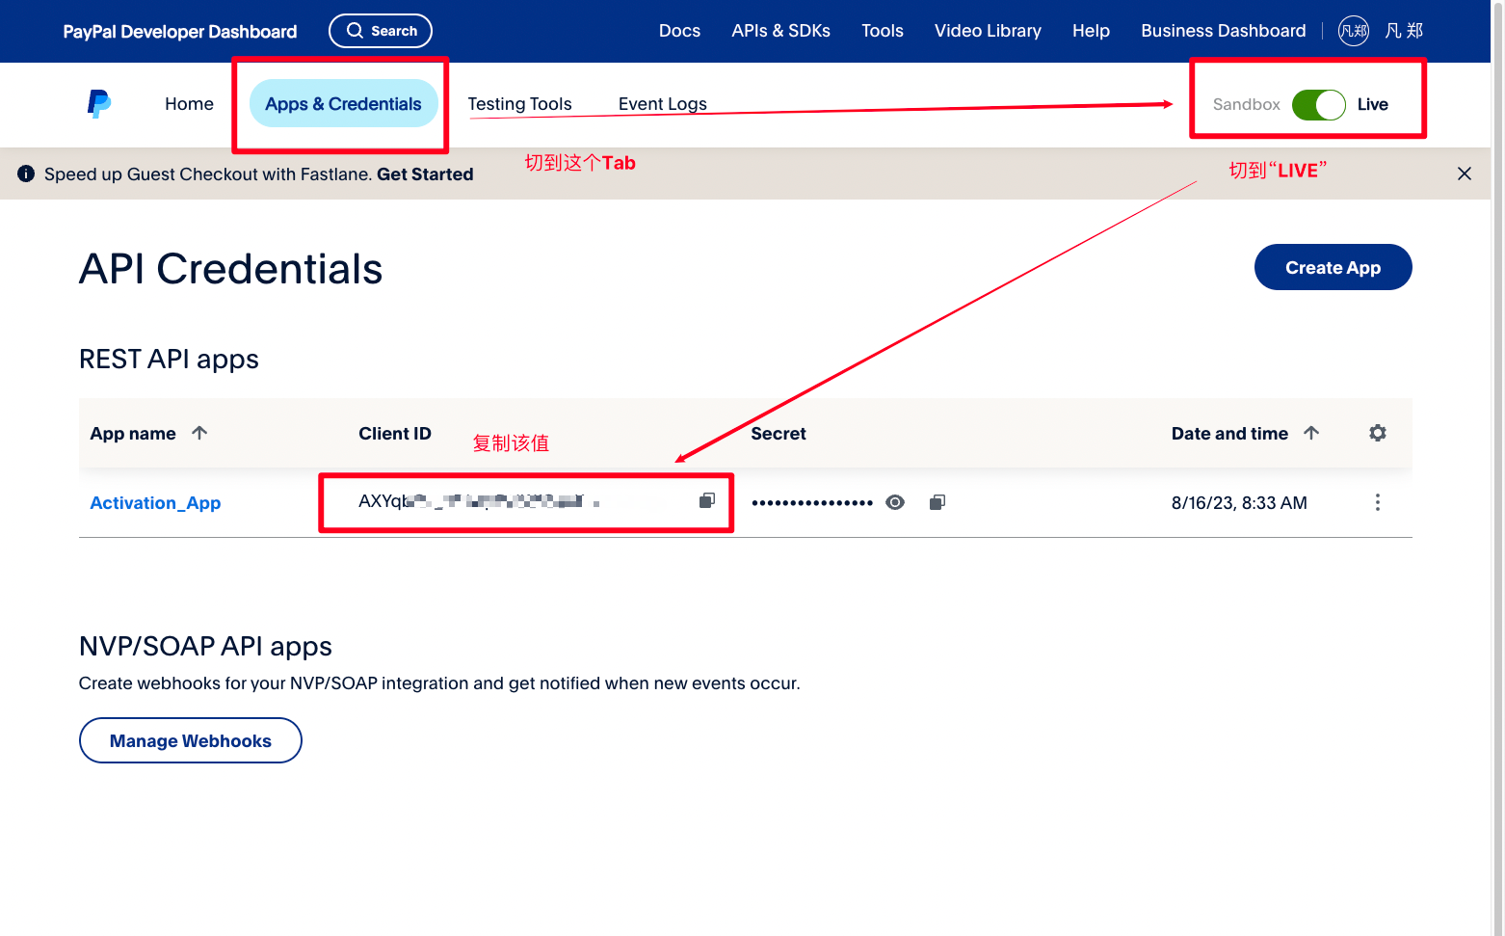Copy the Client ID value icon
This screenshot has height=936, width=1505.
point(707,500)
